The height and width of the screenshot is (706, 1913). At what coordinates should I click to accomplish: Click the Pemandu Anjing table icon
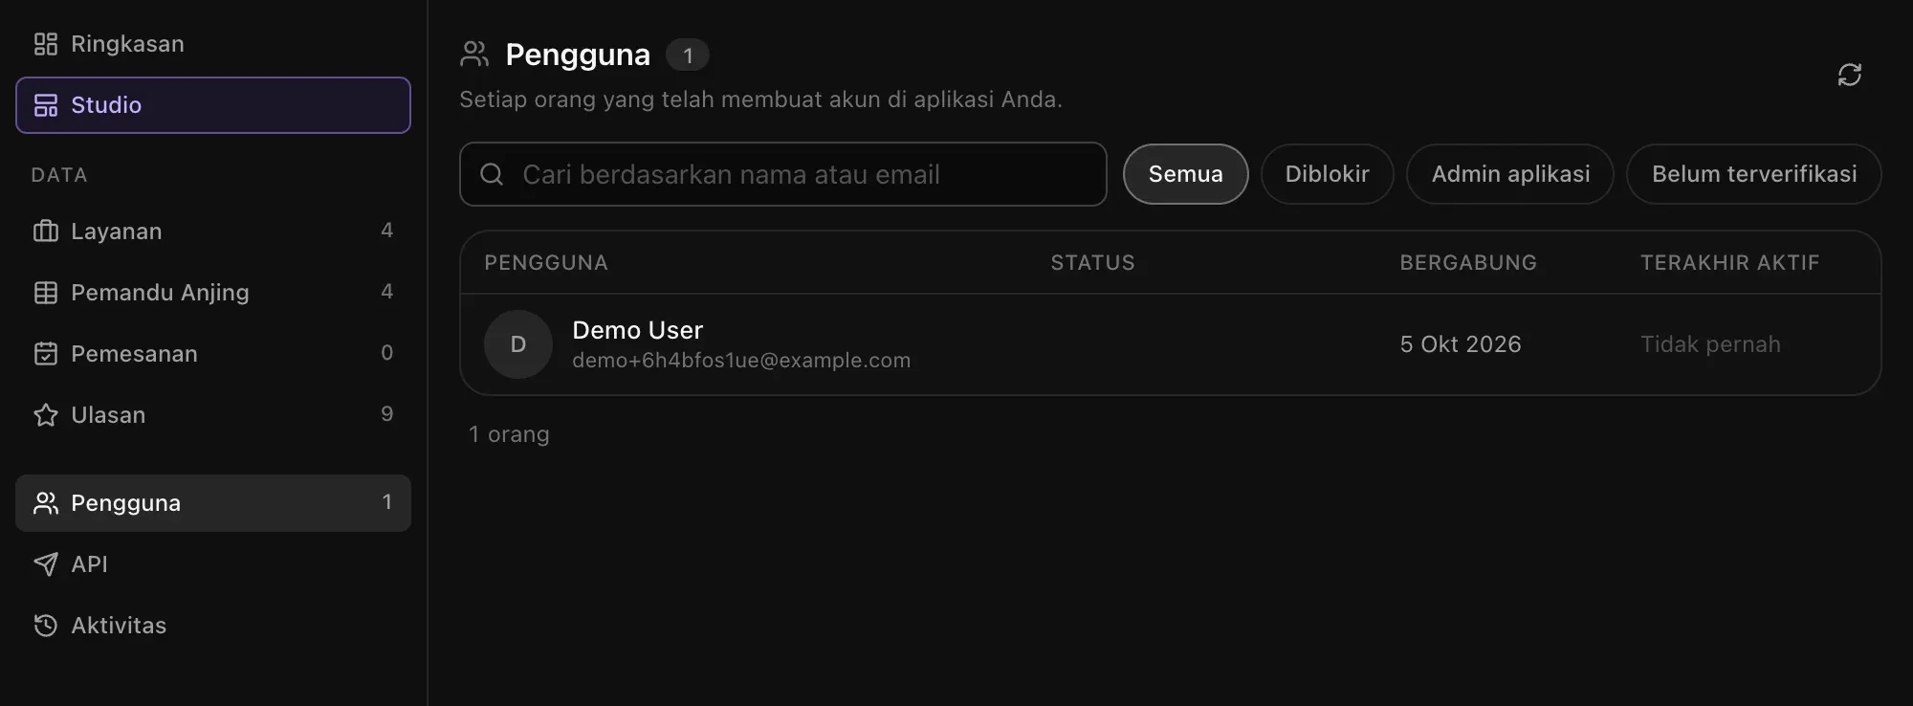click(x=46, y=293)
